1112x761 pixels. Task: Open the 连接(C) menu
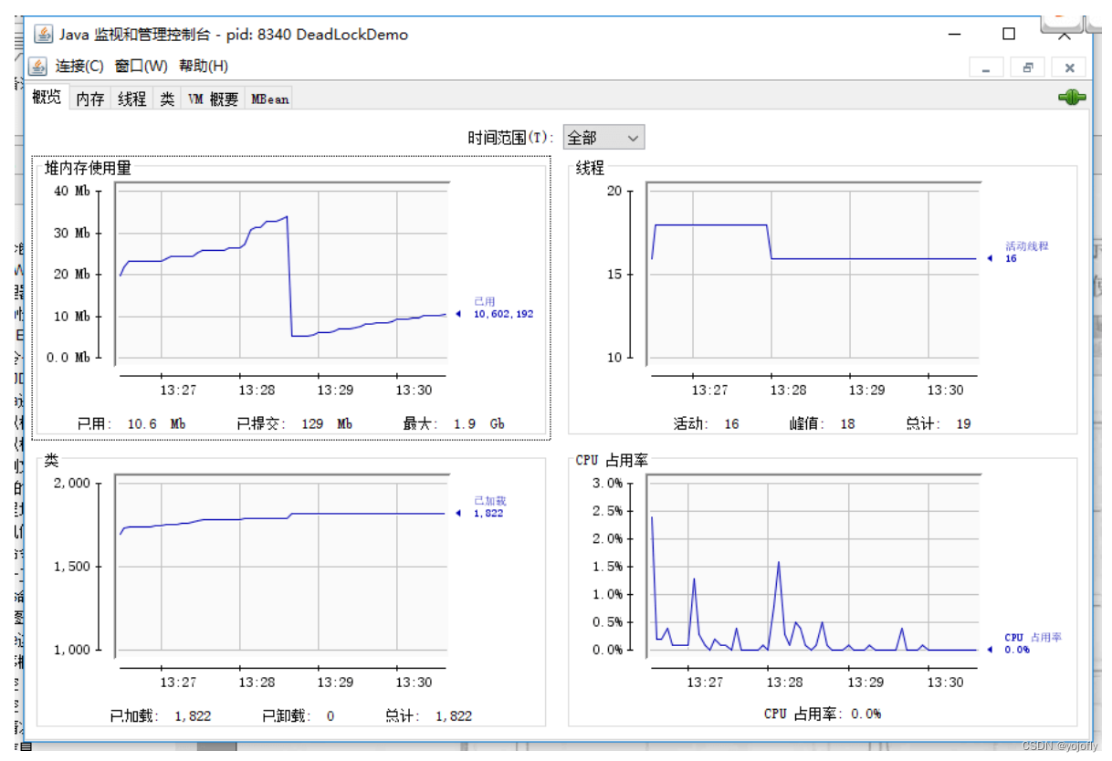pyautogui.click(x=80, y=66)
